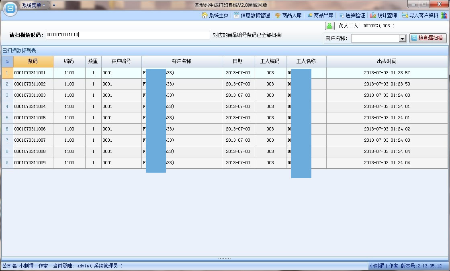Click the scan status message 已全部扫描
This screenshot has height=271, width=450.
247,35
